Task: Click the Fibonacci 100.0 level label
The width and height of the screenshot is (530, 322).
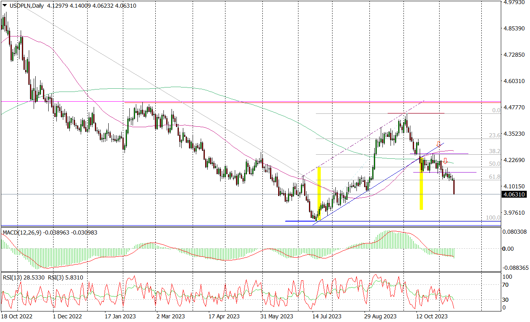Action: (493, 218)
